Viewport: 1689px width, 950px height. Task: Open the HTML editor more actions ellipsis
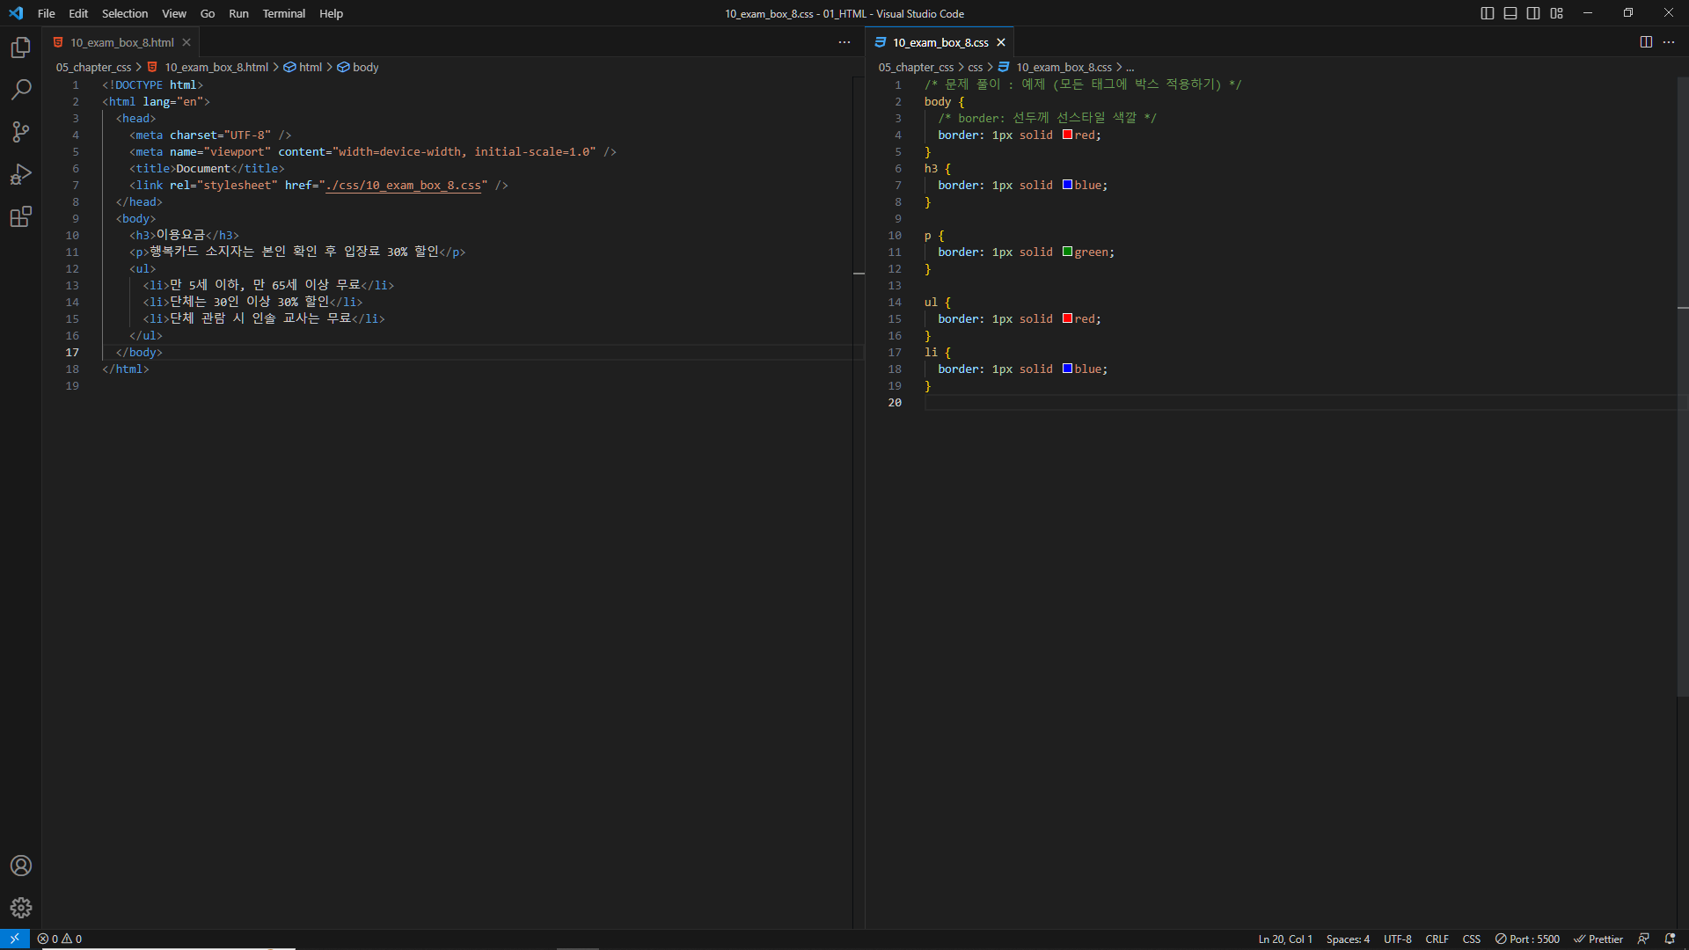[x=844, y=42]
